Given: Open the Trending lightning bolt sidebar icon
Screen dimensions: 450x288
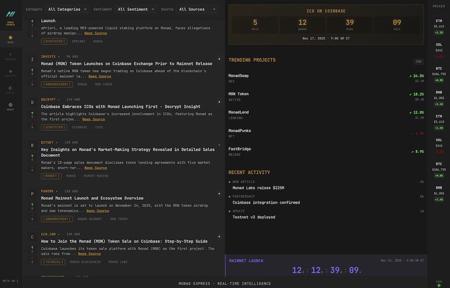Looking at the screenshot, I should (x=10, y=55).
